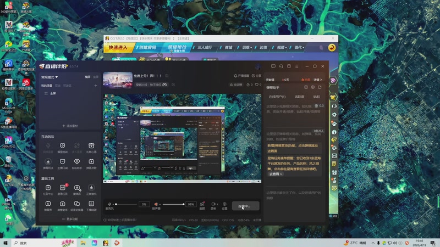Select 我的场景 scenes tab

point(47,86)
